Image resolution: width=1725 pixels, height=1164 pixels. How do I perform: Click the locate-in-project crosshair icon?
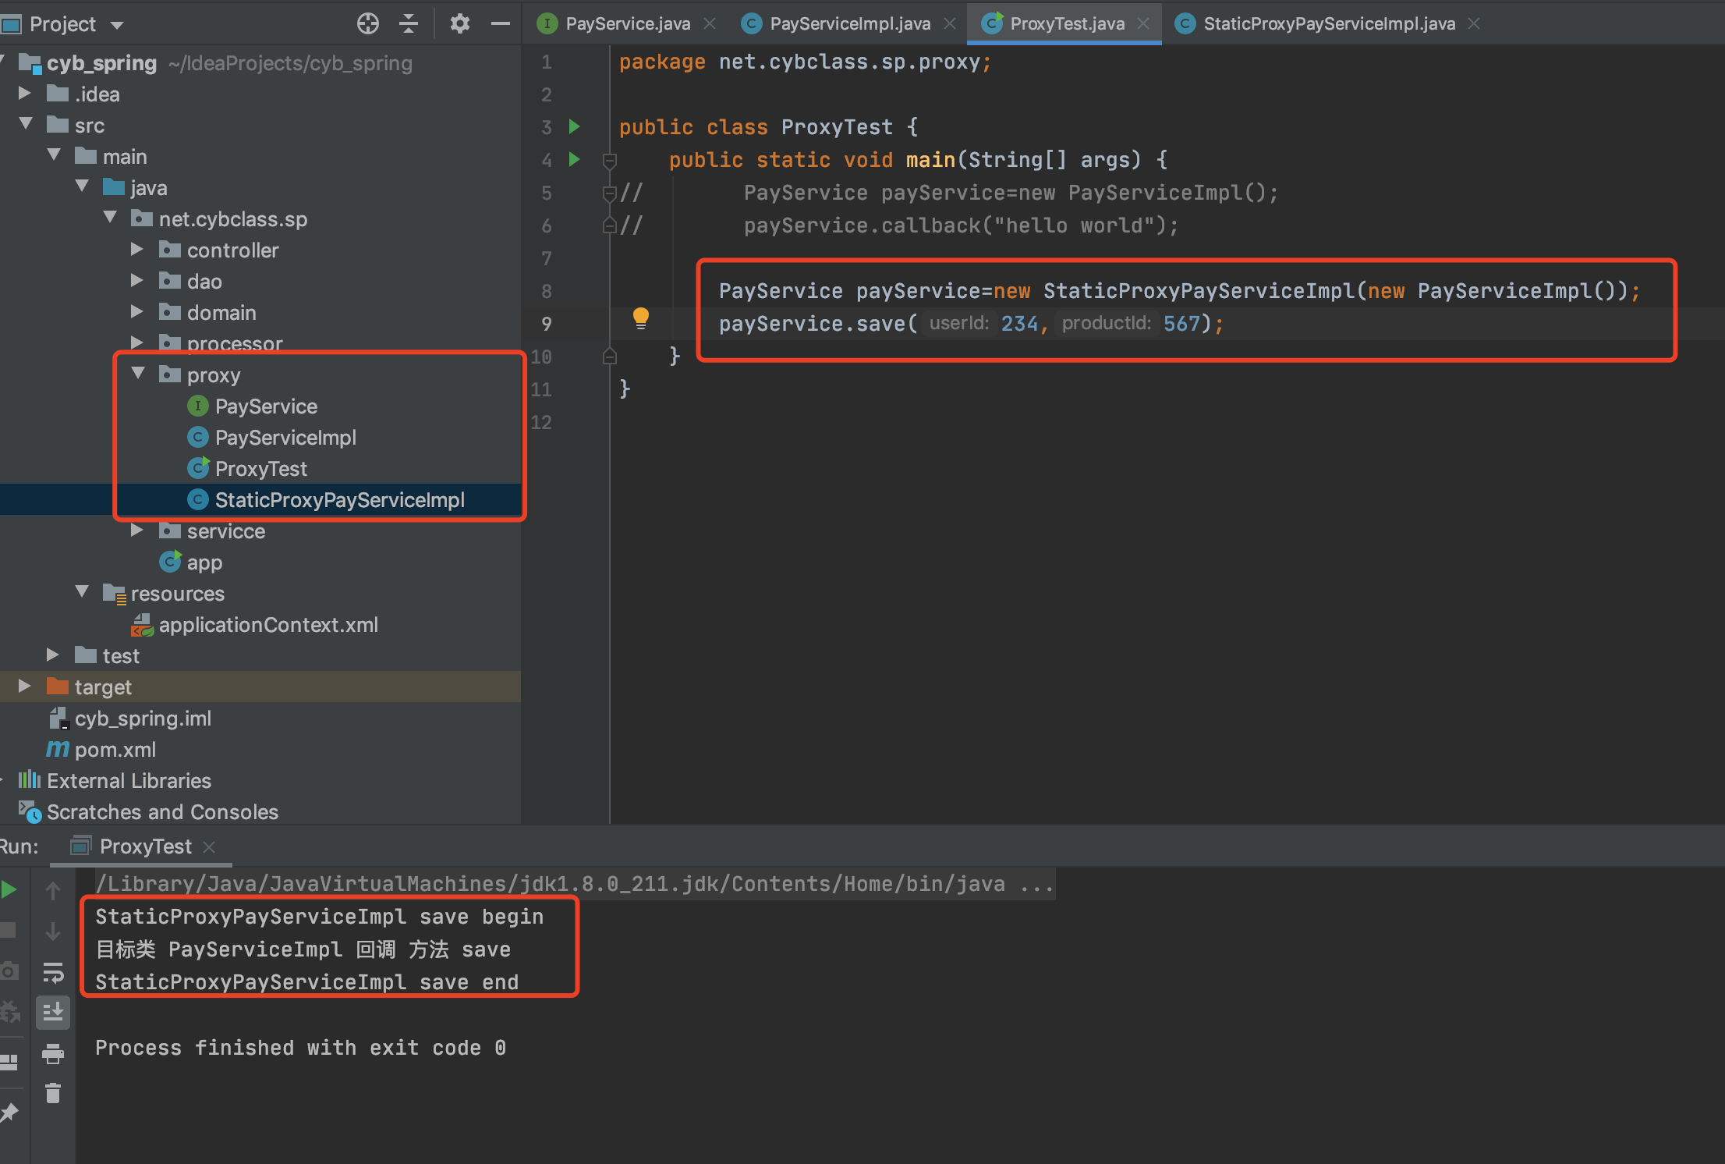pos(367,23)
